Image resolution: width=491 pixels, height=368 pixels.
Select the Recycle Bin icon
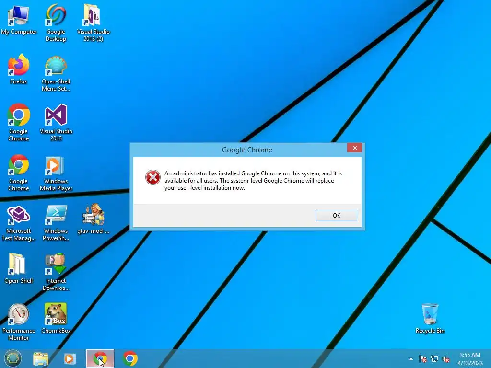click(430, 318)
